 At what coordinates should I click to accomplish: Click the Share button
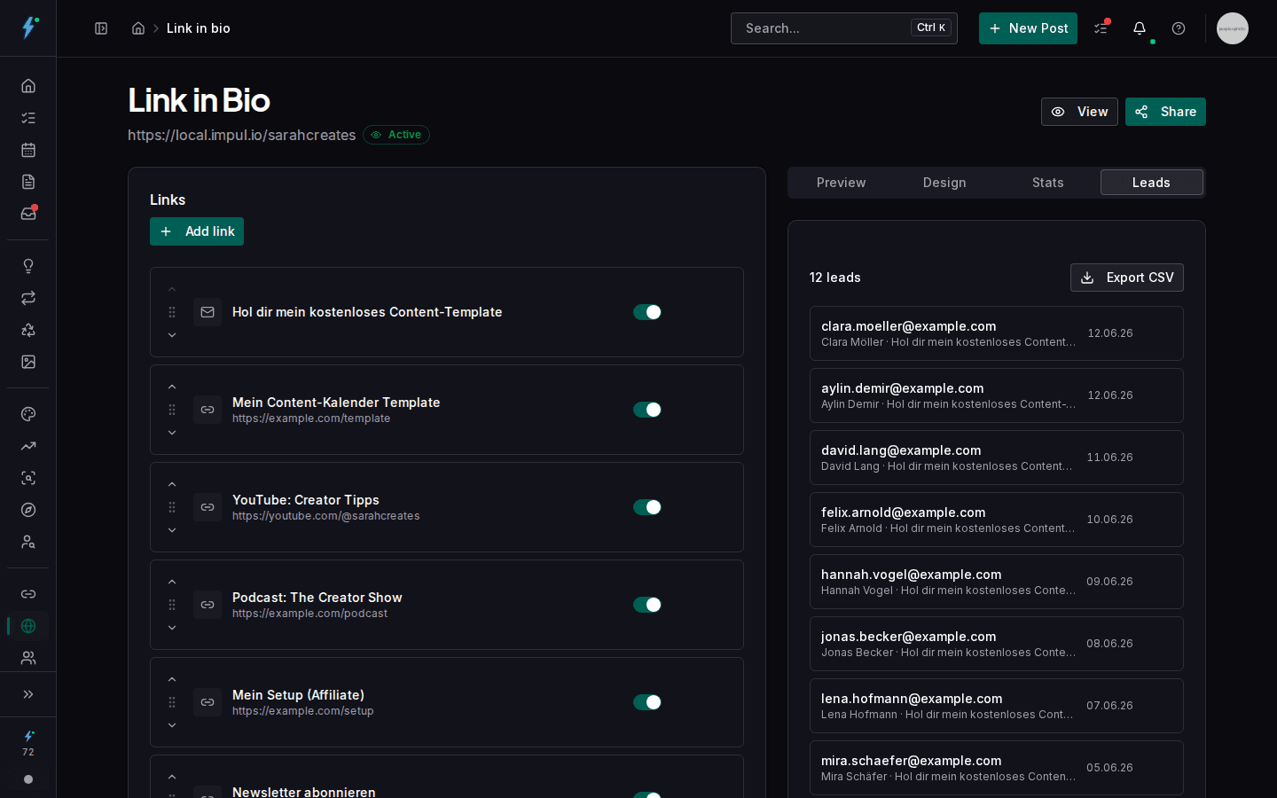pyautogui.click(x=1165, y=112)
